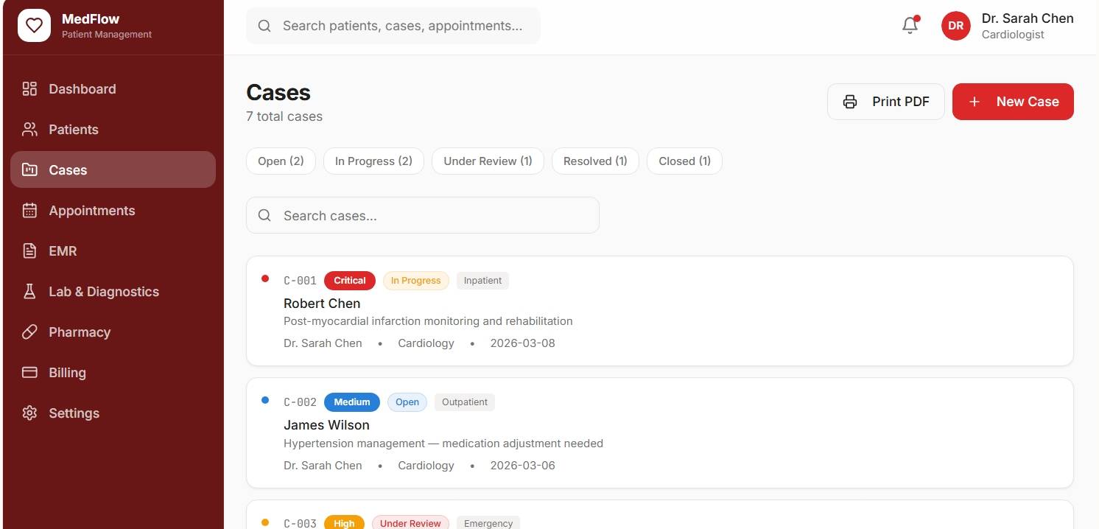Click the Emergency tag on C-003
This screenshot has width=1099, height=529.
point(488,522)
